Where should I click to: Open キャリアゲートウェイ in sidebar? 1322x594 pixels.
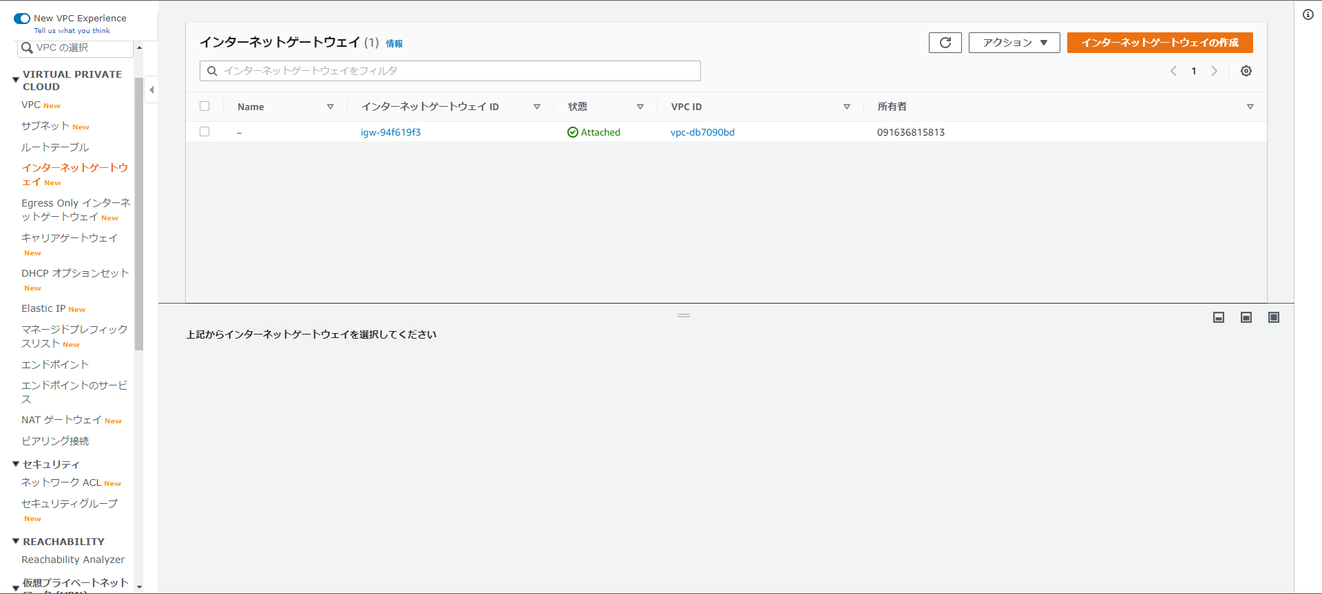[70, 238]
